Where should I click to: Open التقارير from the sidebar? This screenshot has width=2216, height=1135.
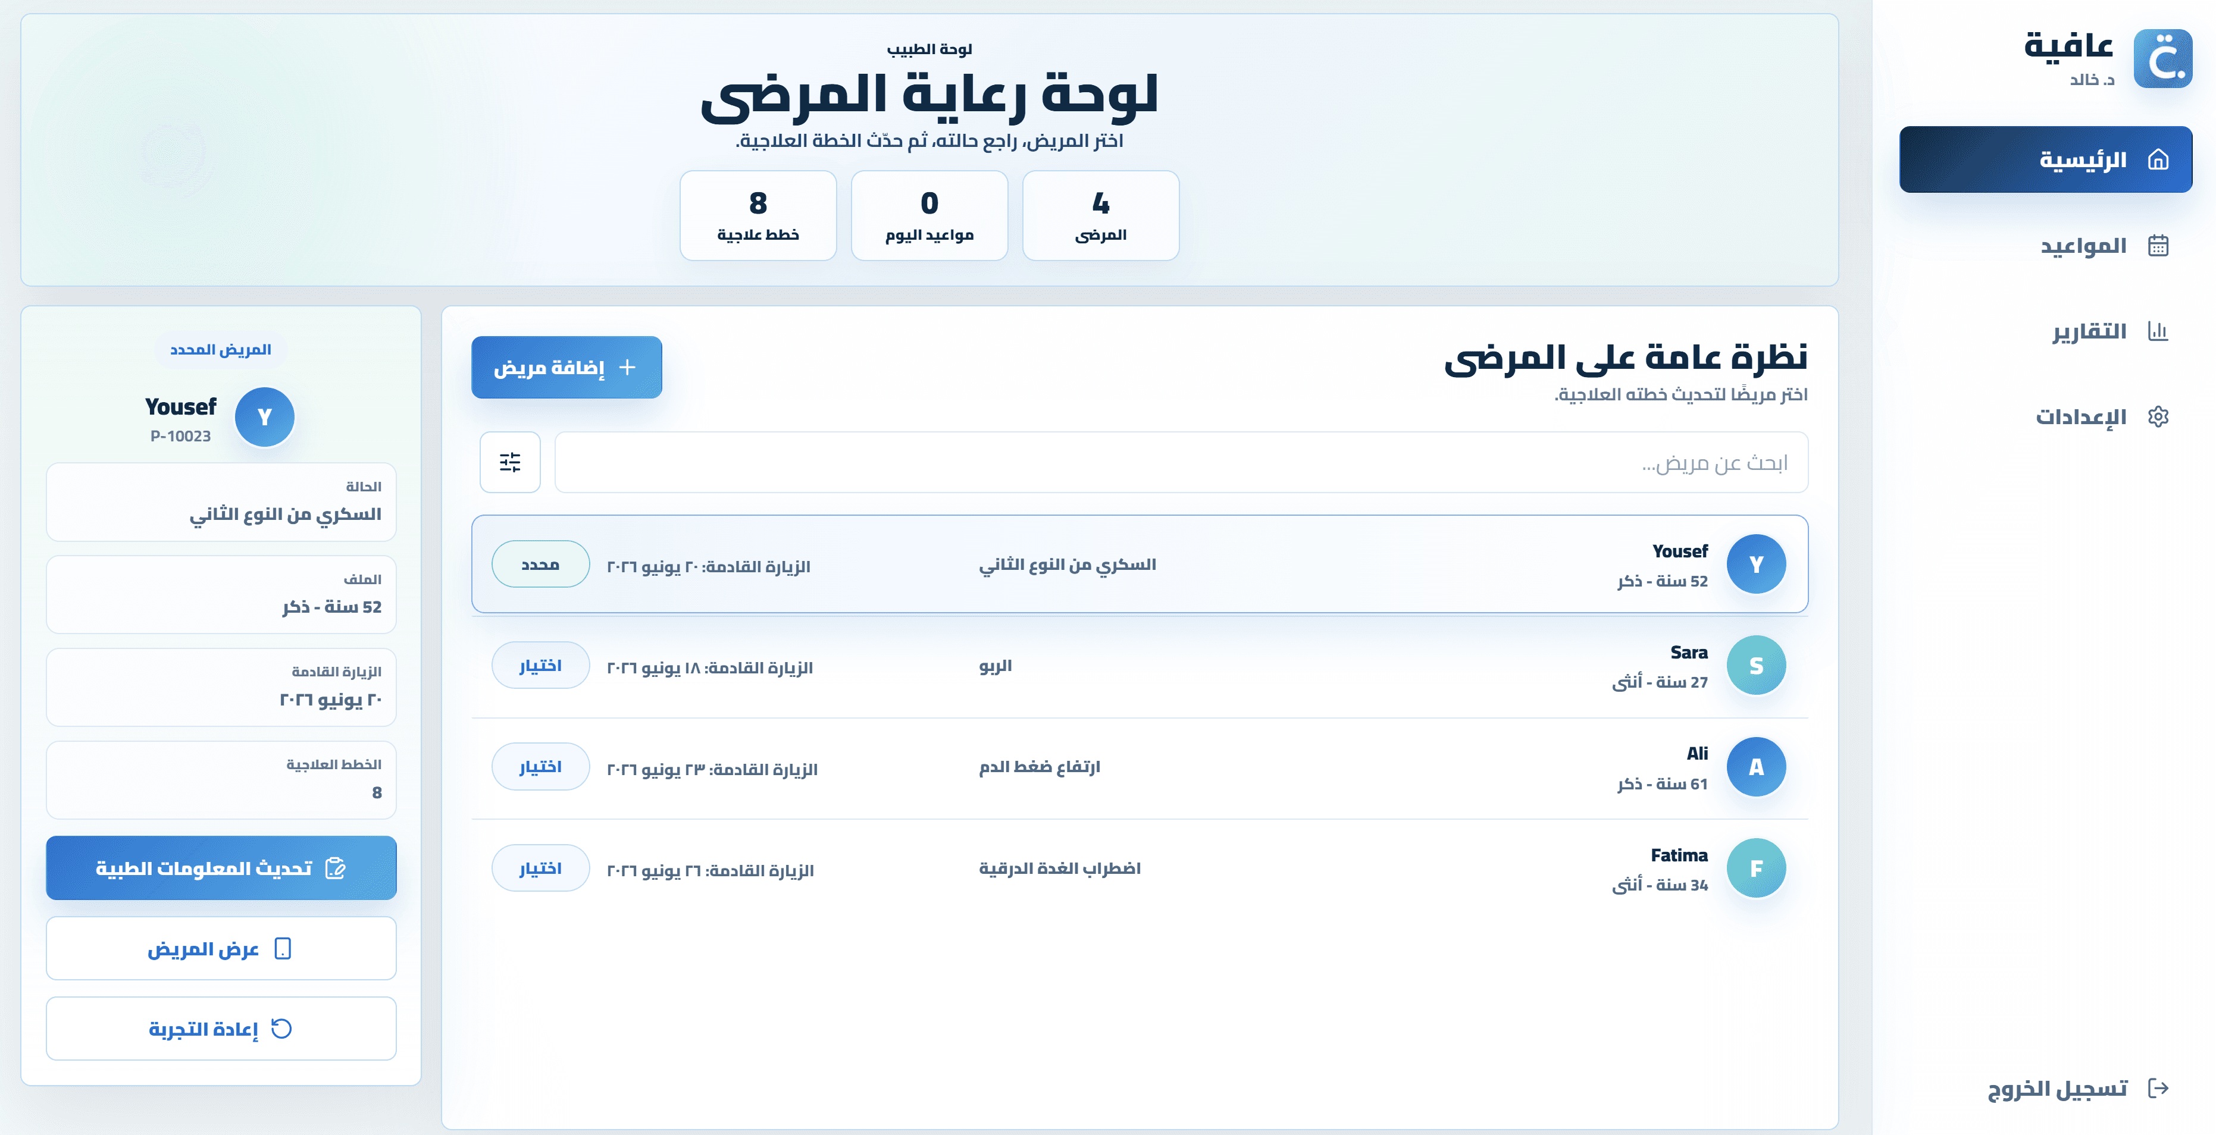[2045, 331]
